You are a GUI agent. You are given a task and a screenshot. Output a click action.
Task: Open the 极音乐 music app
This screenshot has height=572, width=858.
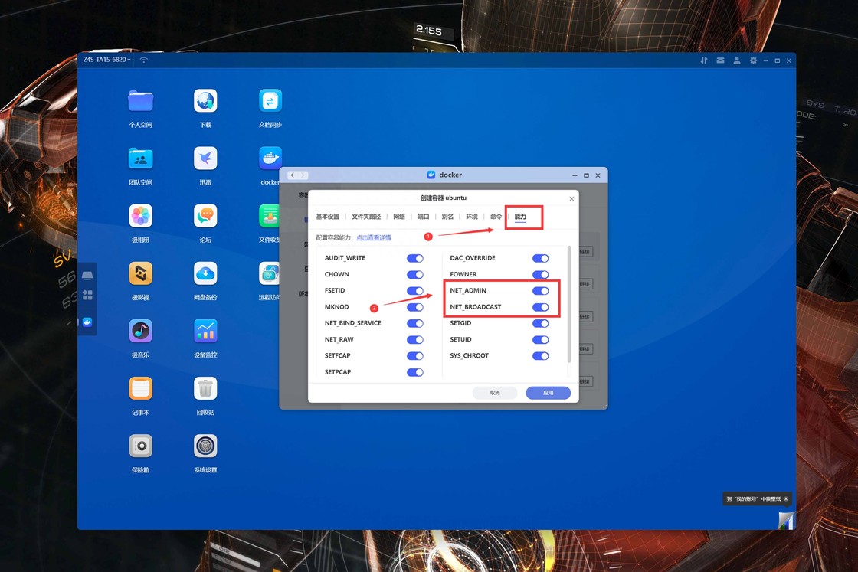pos(140,331)
